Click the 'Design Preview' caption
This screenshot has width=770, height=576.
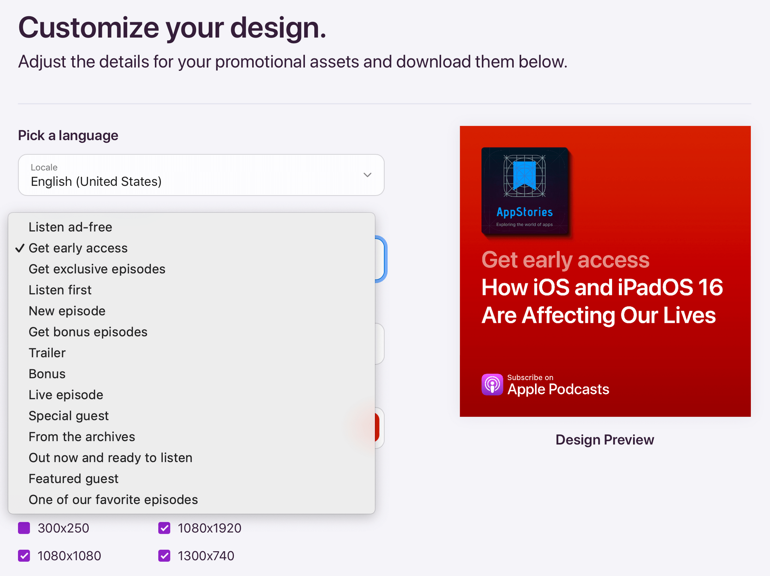click(x=605, y=440)
